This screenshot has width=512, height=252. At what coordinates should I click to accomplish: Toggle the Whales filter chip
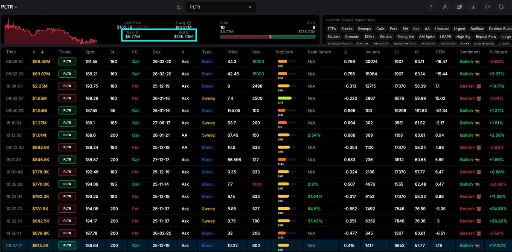tap(386, 37)
